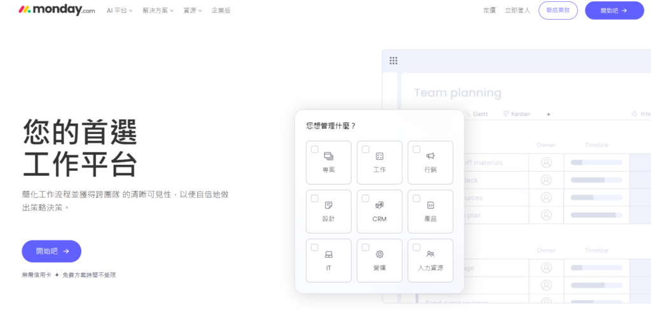Click timeline bar in kickoff materials row

pyautogui.click(x=596, y=162)
